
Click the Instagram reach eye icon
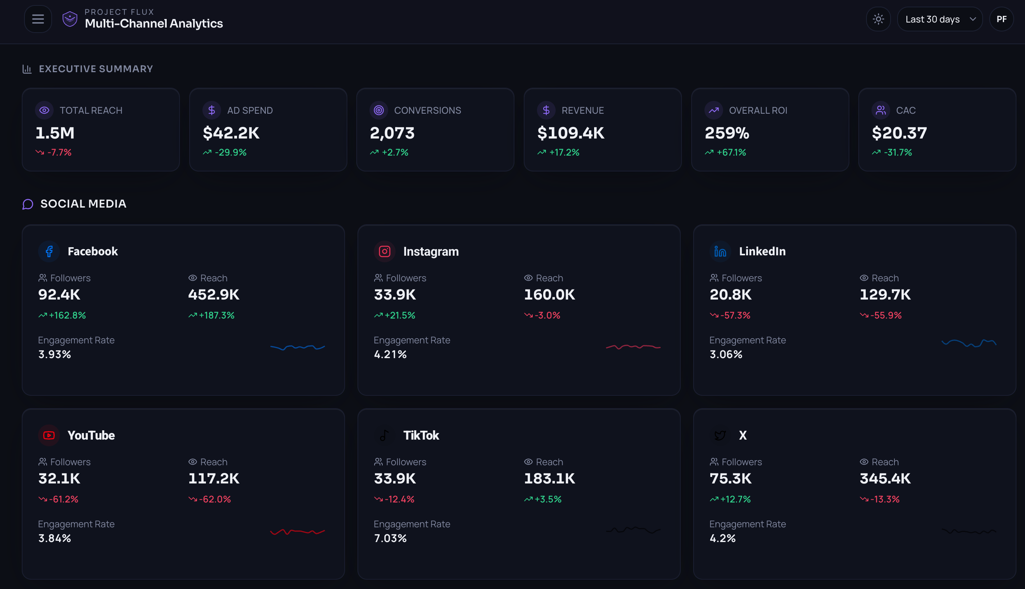coord(528,278)
